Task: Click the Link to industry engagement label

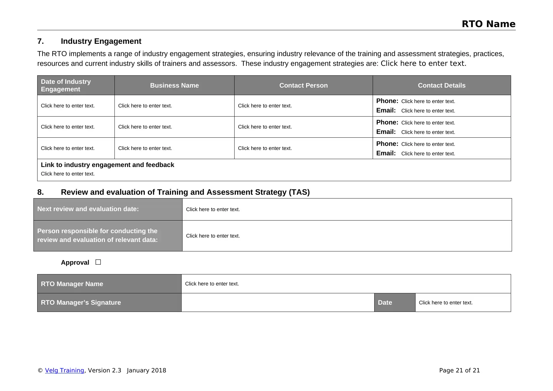Action: pos(108,165)
